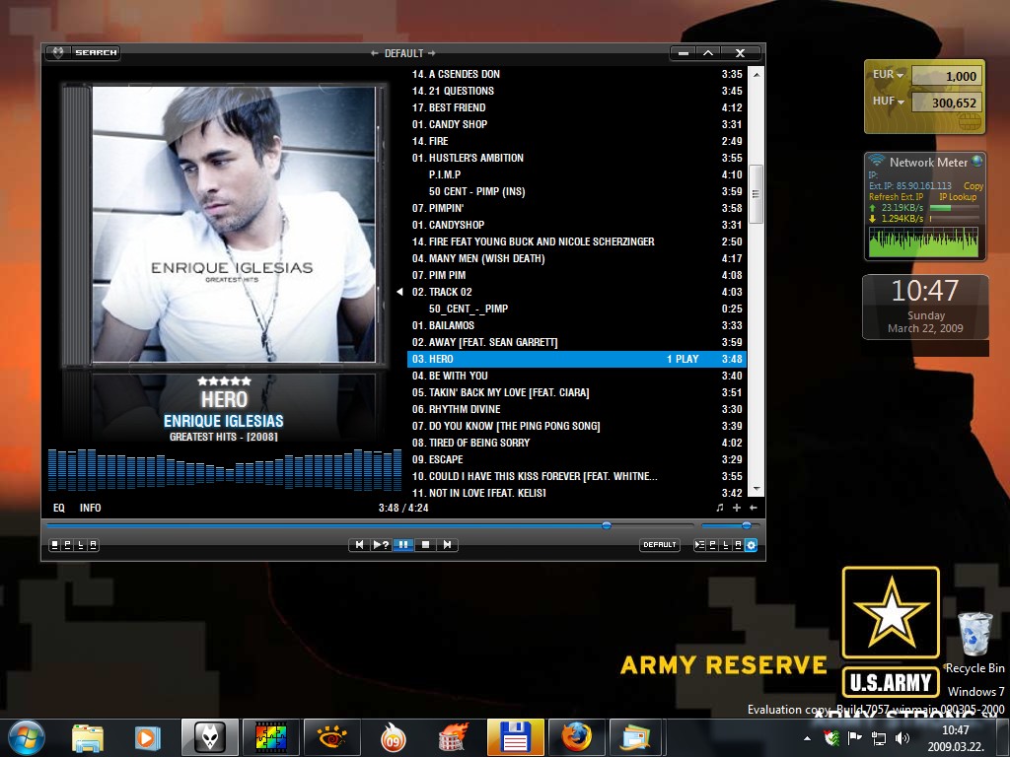Select '01. BAILAMOS' in the playlist
Viewport: 1010px width, 757px height.
point(577,325)
